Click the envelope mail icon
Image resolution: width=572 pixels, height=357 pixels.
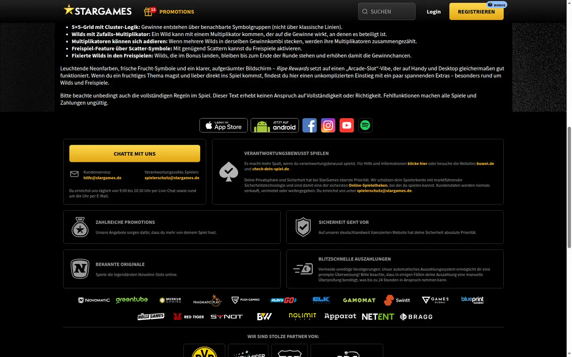coord(74,174)
